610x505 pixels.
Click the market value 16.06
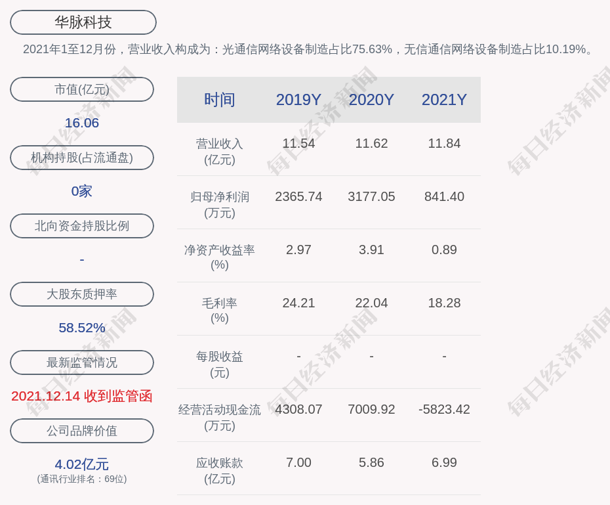pyautogui.click(x=82, y=123)
